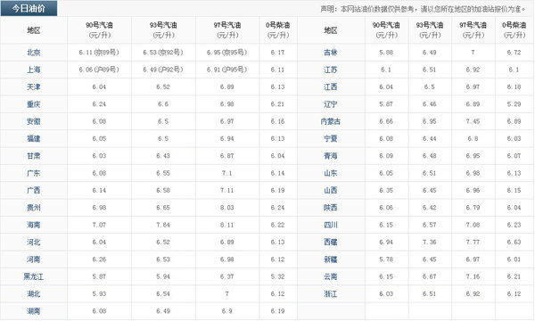
Task: Click the left 93号汽油 column header
Action: (x=163, y=30)
